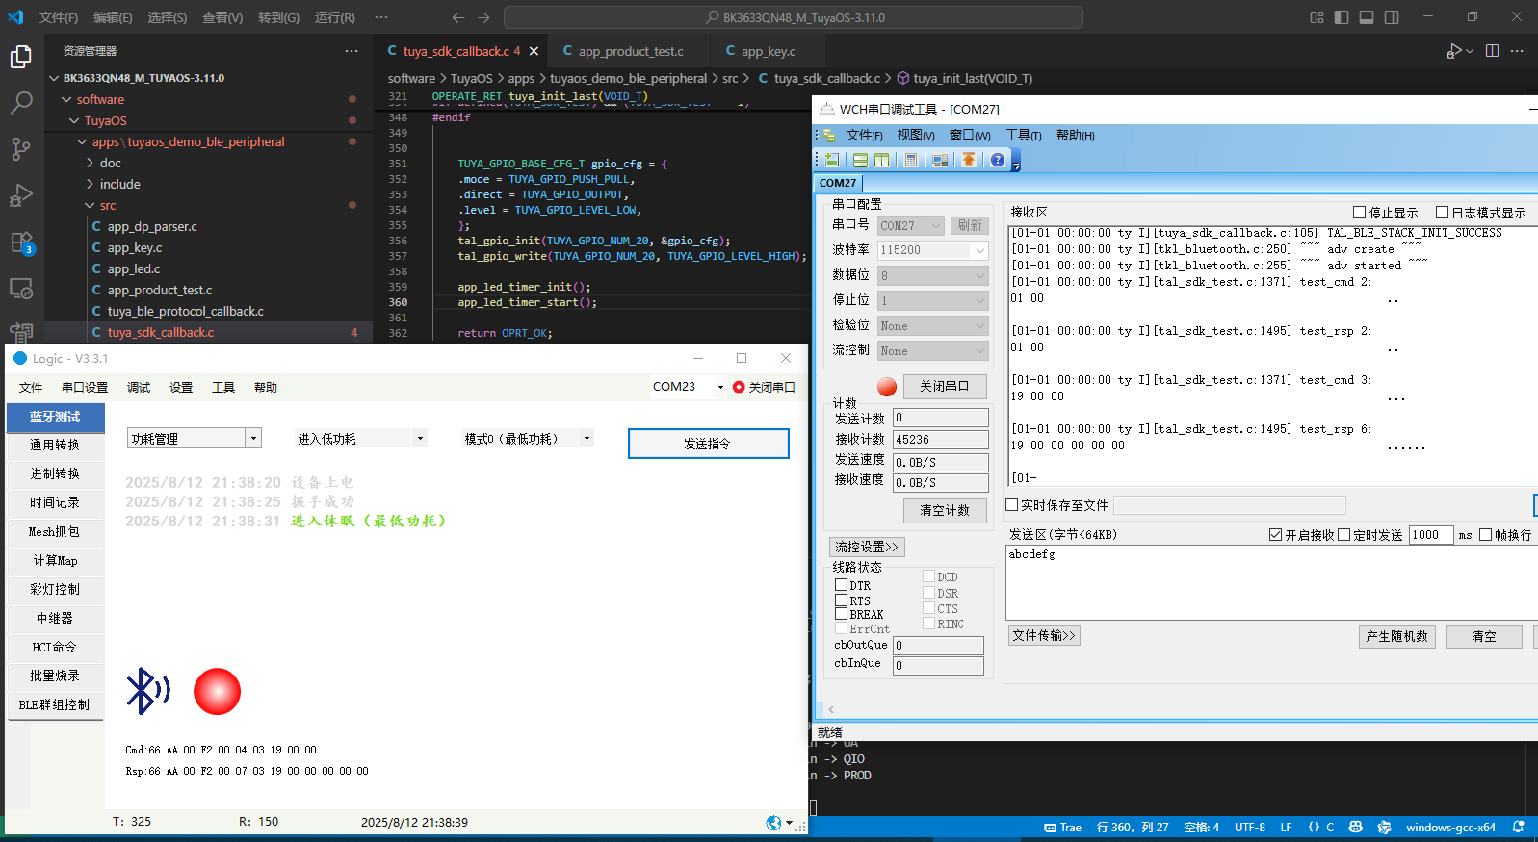Open the 模式0（最低功耗）dropdown
The width and height of the screenshot is (1538, 842).
528,439
